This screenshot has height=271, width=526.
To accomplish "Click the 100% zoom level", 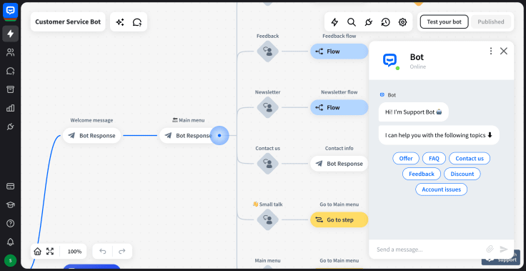I will pos(74,251).
